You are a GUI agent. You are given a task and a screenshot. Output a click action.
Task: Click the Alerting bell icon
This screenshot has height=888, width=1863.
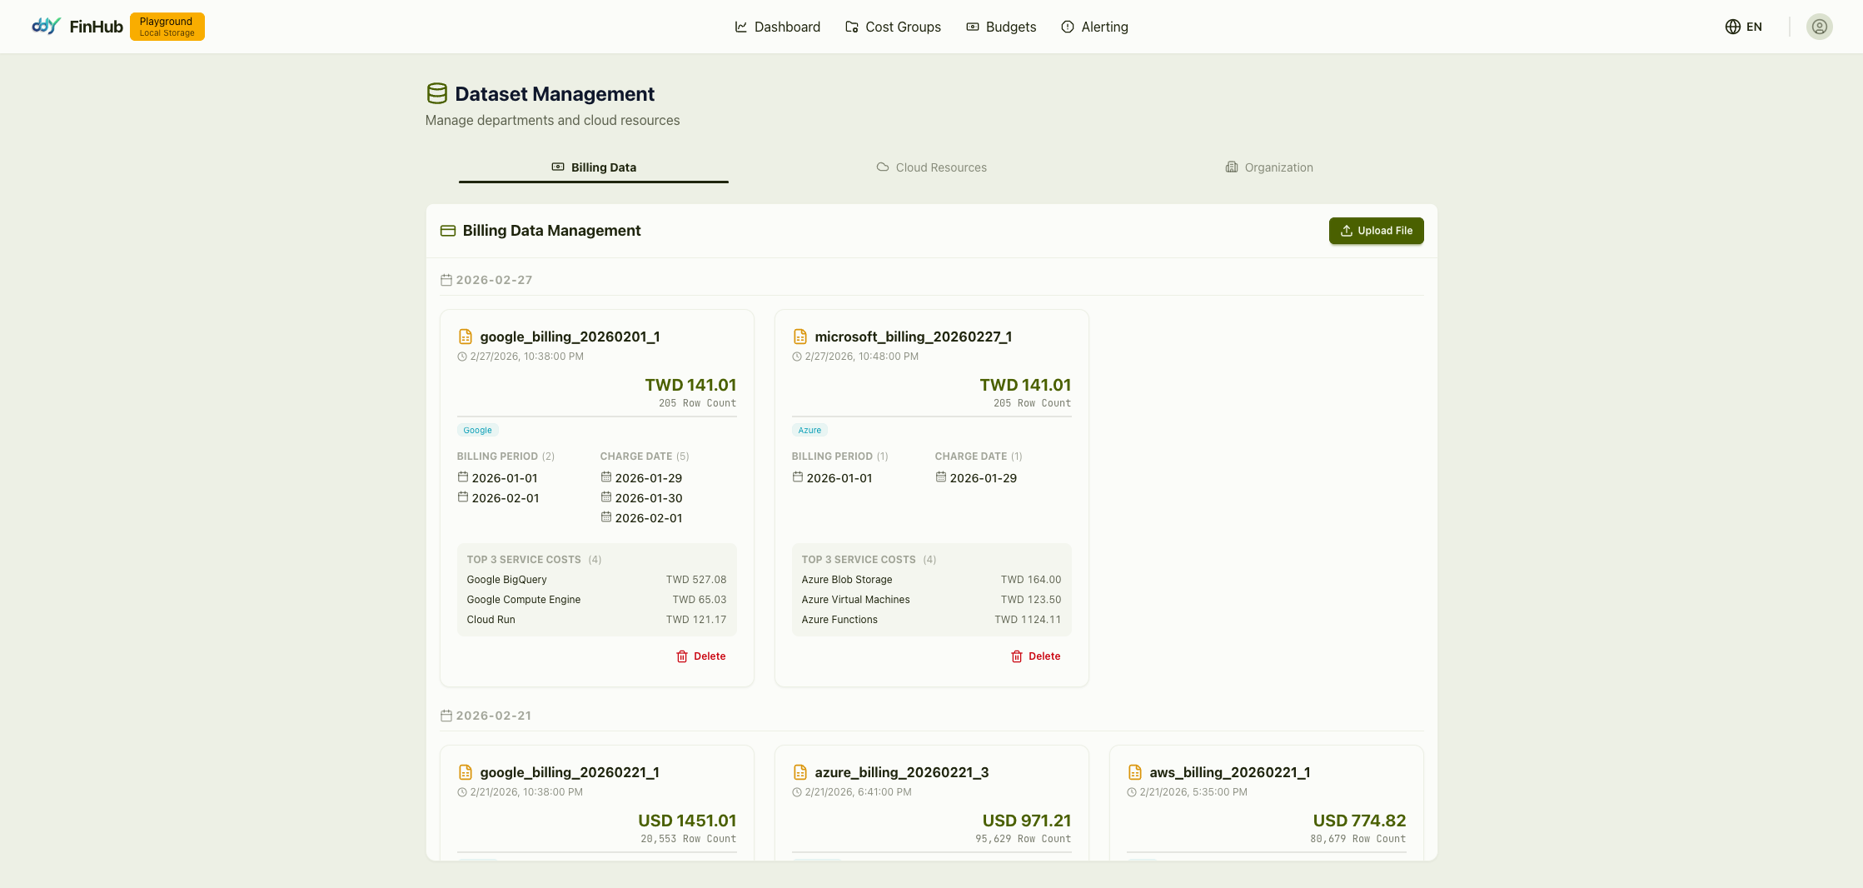[x=1068, y=27]
